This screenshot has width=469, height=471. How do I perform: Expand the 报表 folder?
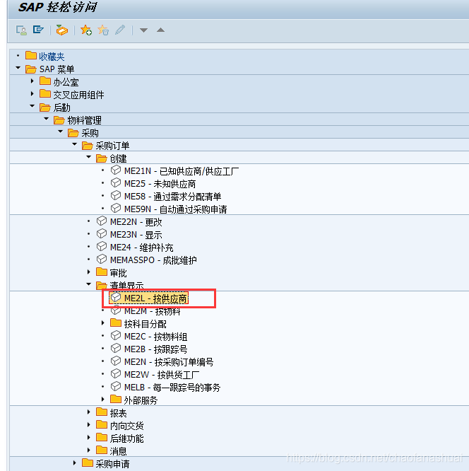pos(88,412)
